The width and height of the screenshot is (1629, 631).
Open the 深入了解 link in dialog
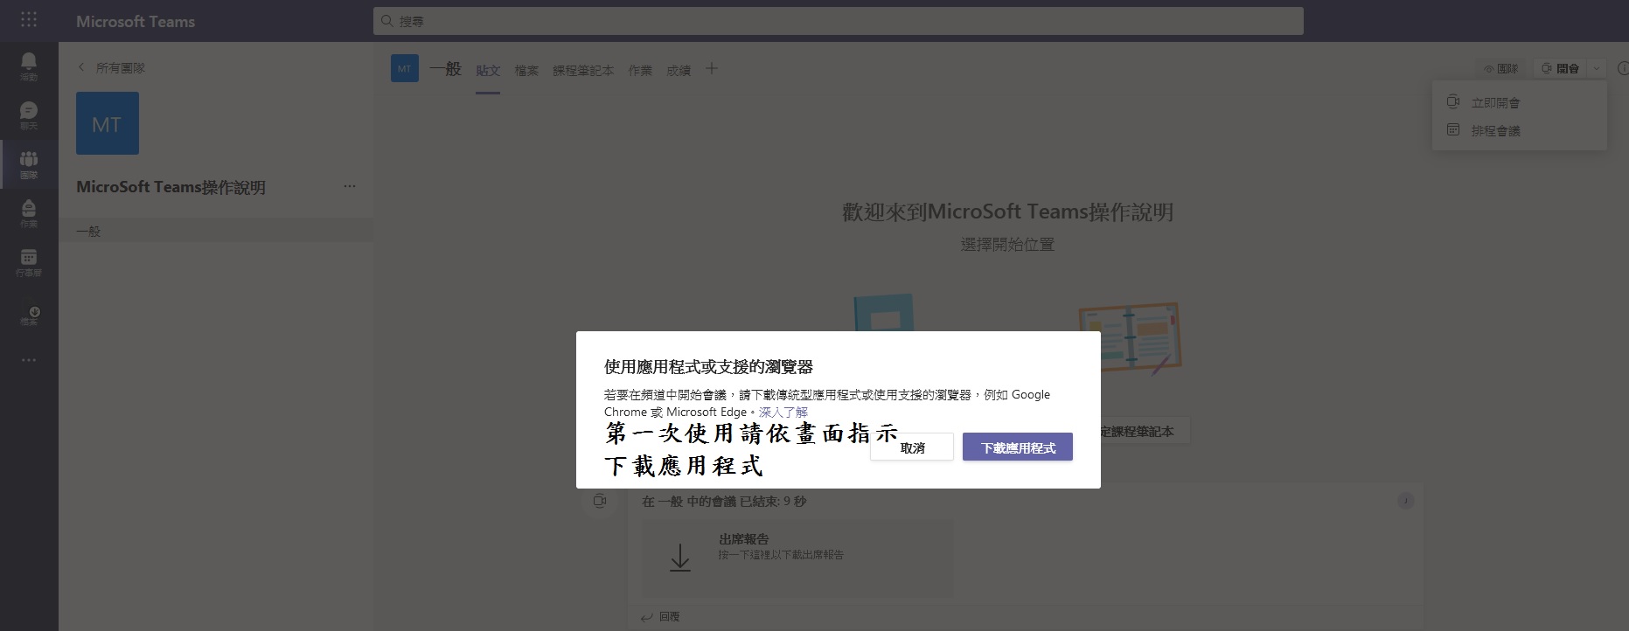783,412
